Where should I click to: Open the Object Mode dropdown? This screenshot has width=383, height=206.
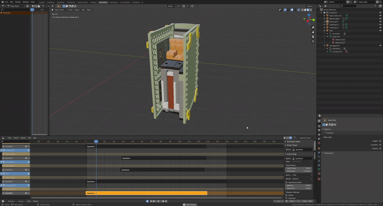point(59,10)
